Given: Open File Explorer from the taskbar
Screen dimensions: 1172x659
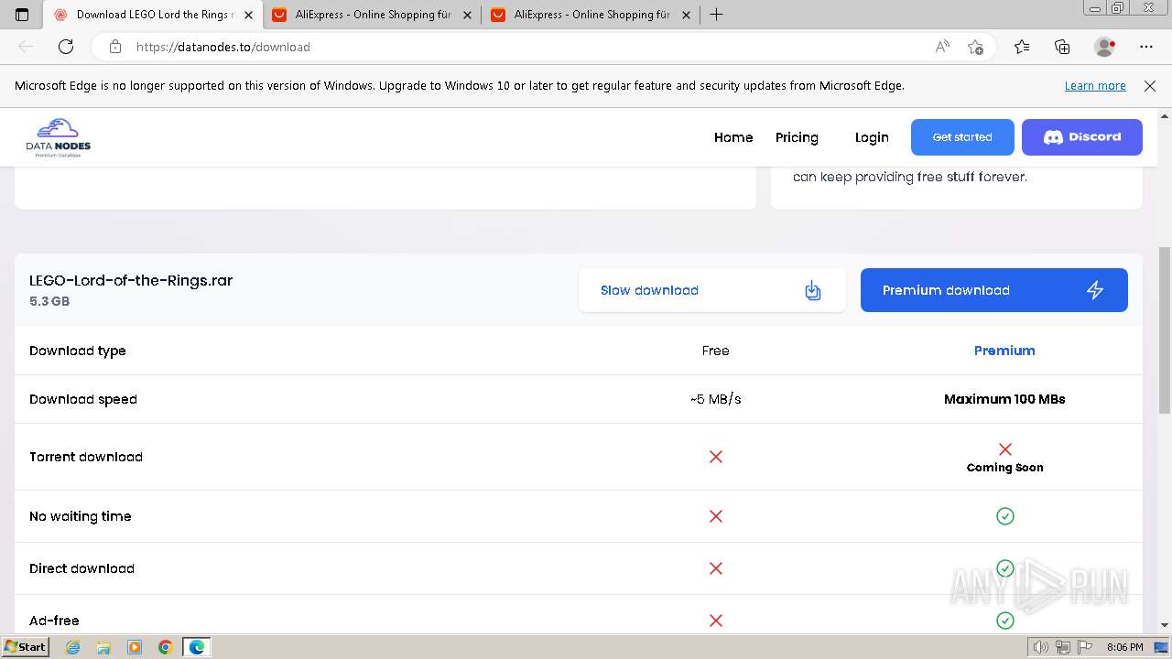Looking at the screenshot, I should point(103,647).
